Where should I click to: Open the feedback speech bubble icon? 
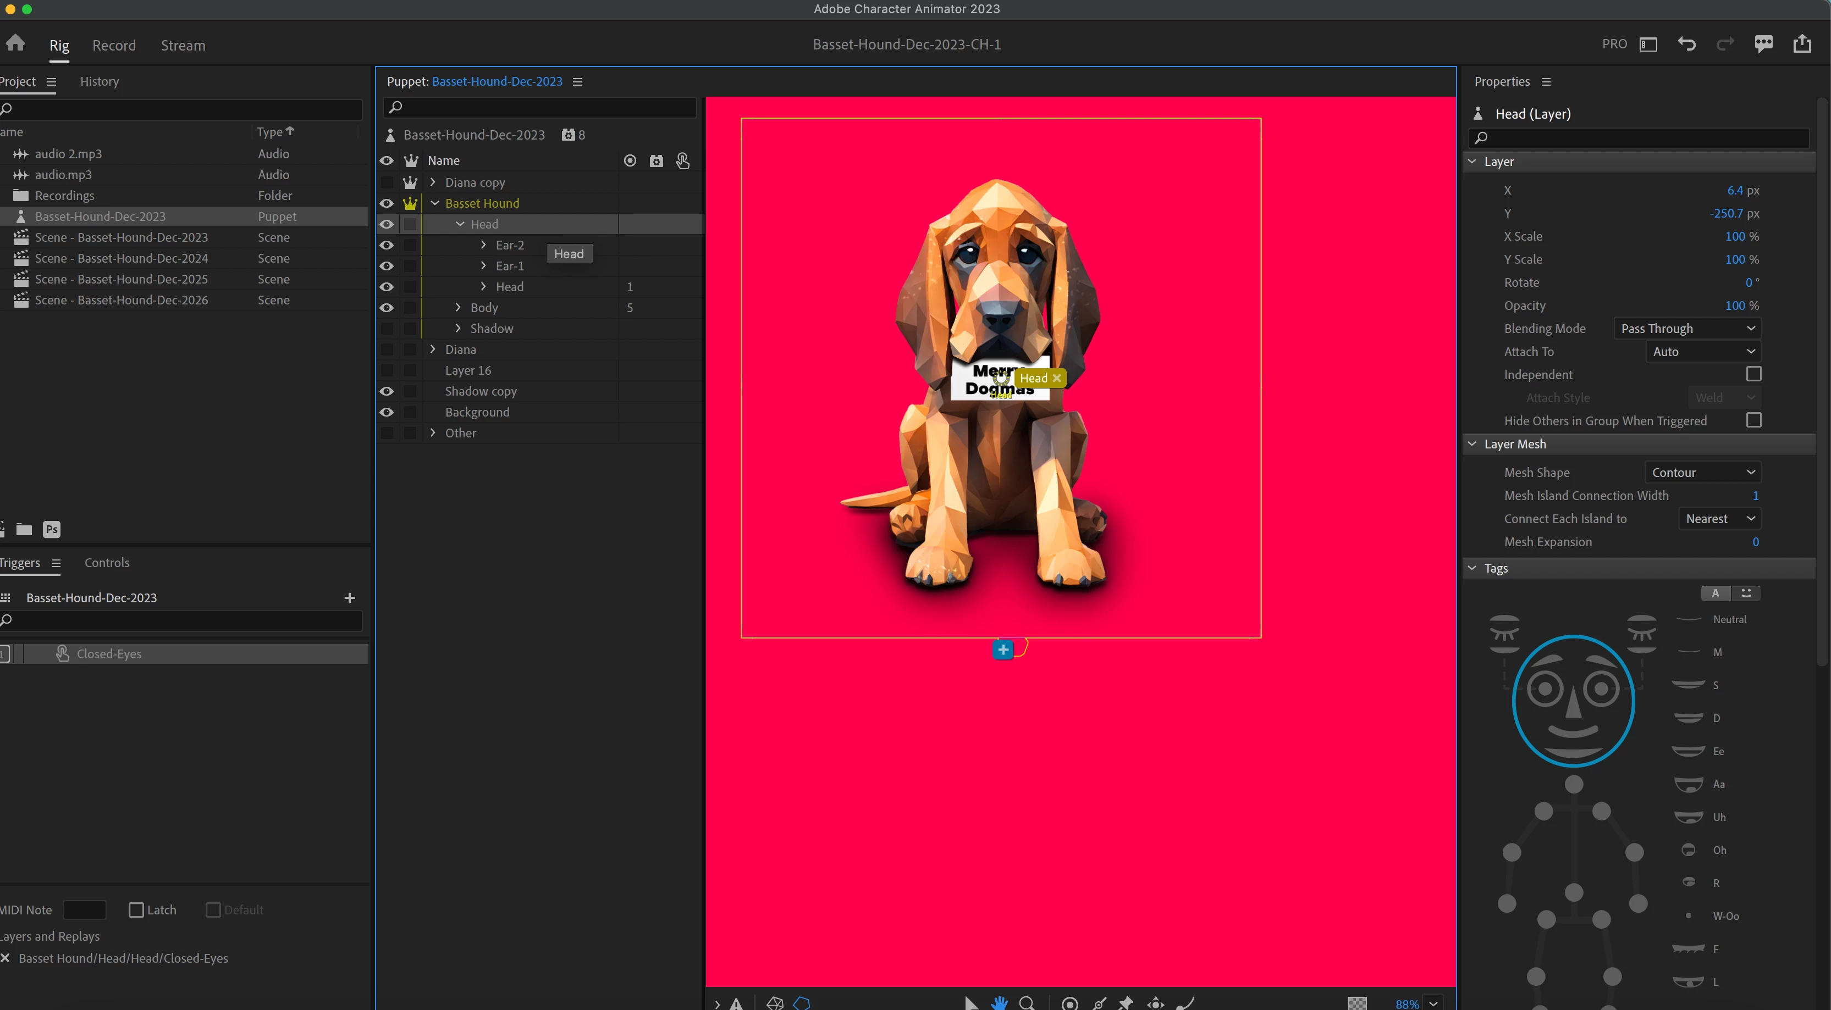pyautogui.click(x=1763, y=44)
